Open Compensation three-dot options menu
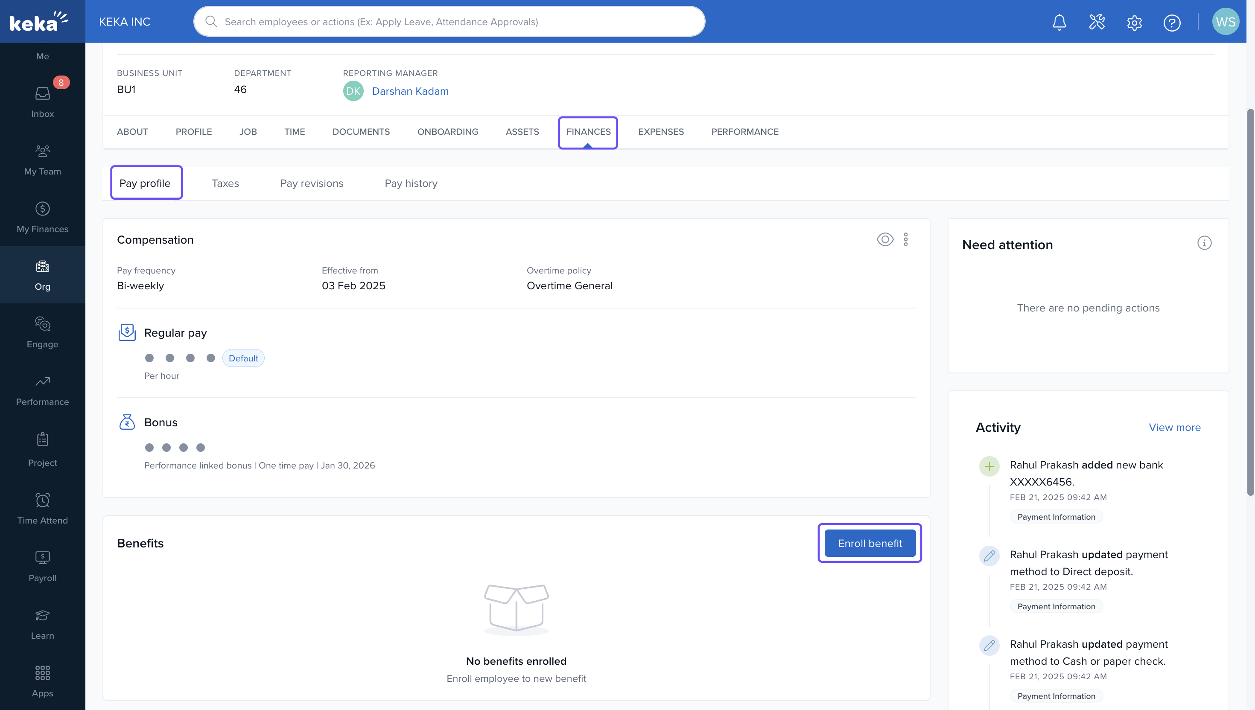1255x710 pixels. pyautogui.click(x=906, y=239)
